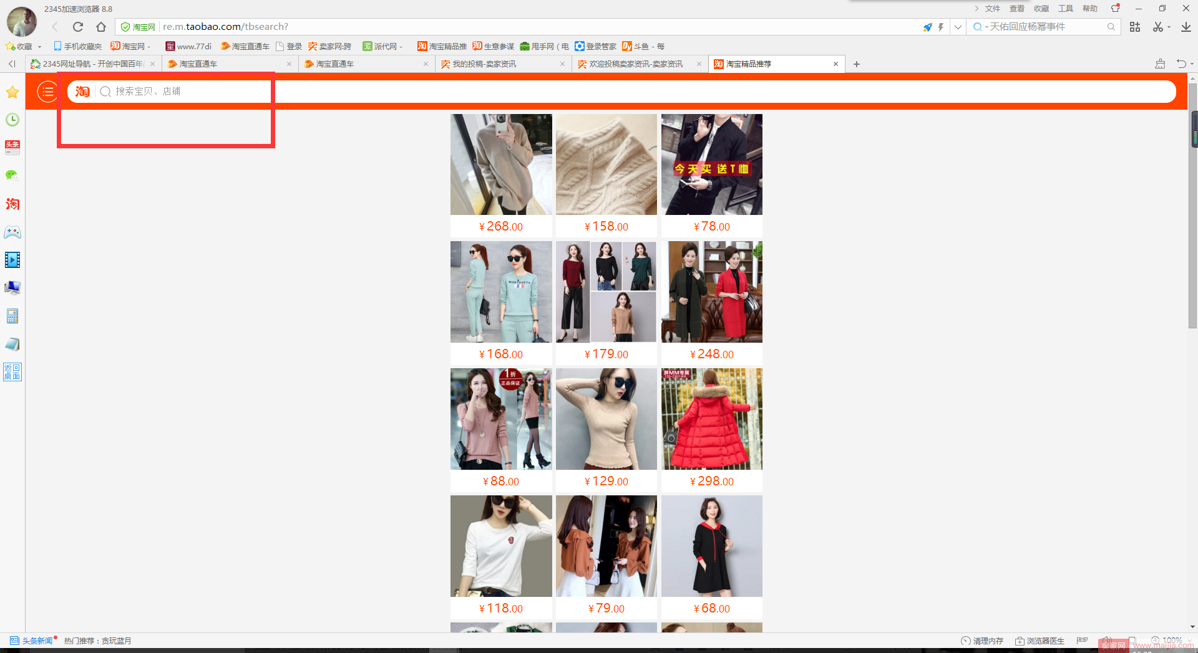This screenshot has height=653, width=1198.
Task: Click the undo closed tab icon
Action: click(x=1181, y=64)
